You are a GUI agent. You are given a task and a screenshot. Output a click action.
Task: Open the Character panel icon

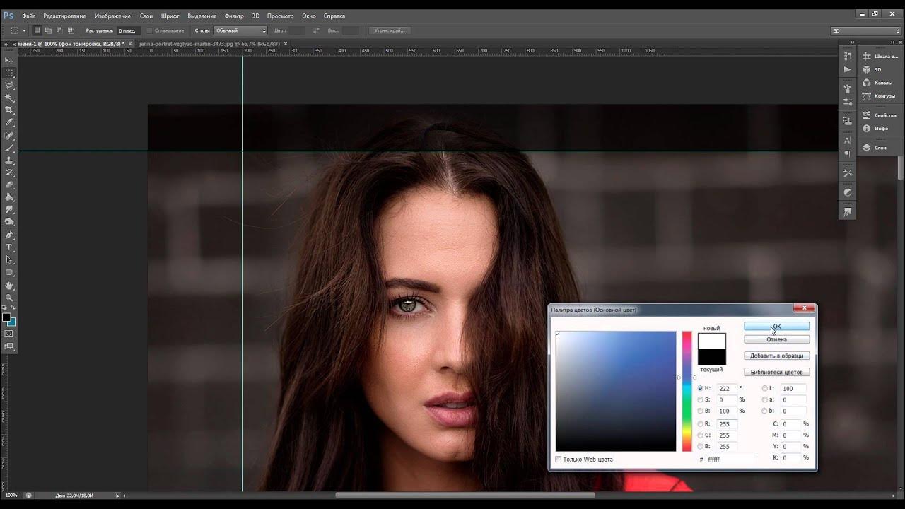click(848, 141)
